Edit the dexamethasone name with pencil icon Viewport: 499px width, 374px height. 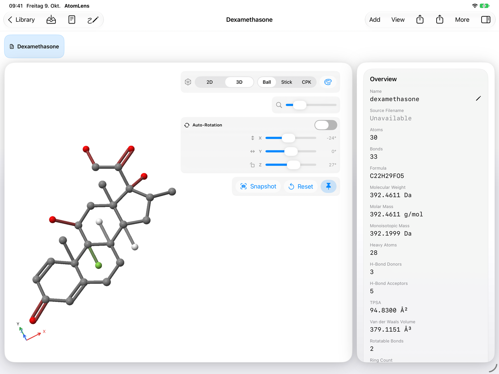478,99
